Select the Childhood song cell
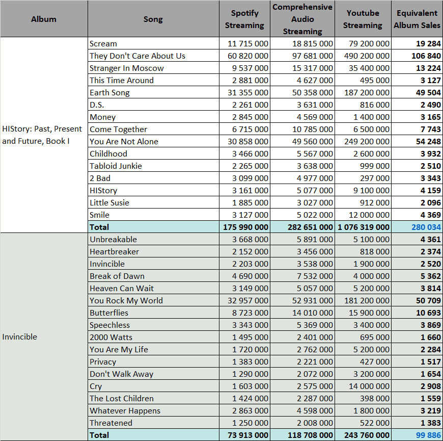The image size is (443, 441). tap(153, 153)
